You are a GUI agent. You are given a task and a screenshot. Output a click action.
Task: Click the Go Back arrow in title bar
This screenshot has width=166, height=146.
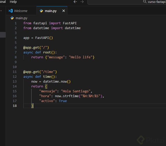coord(75,2)
